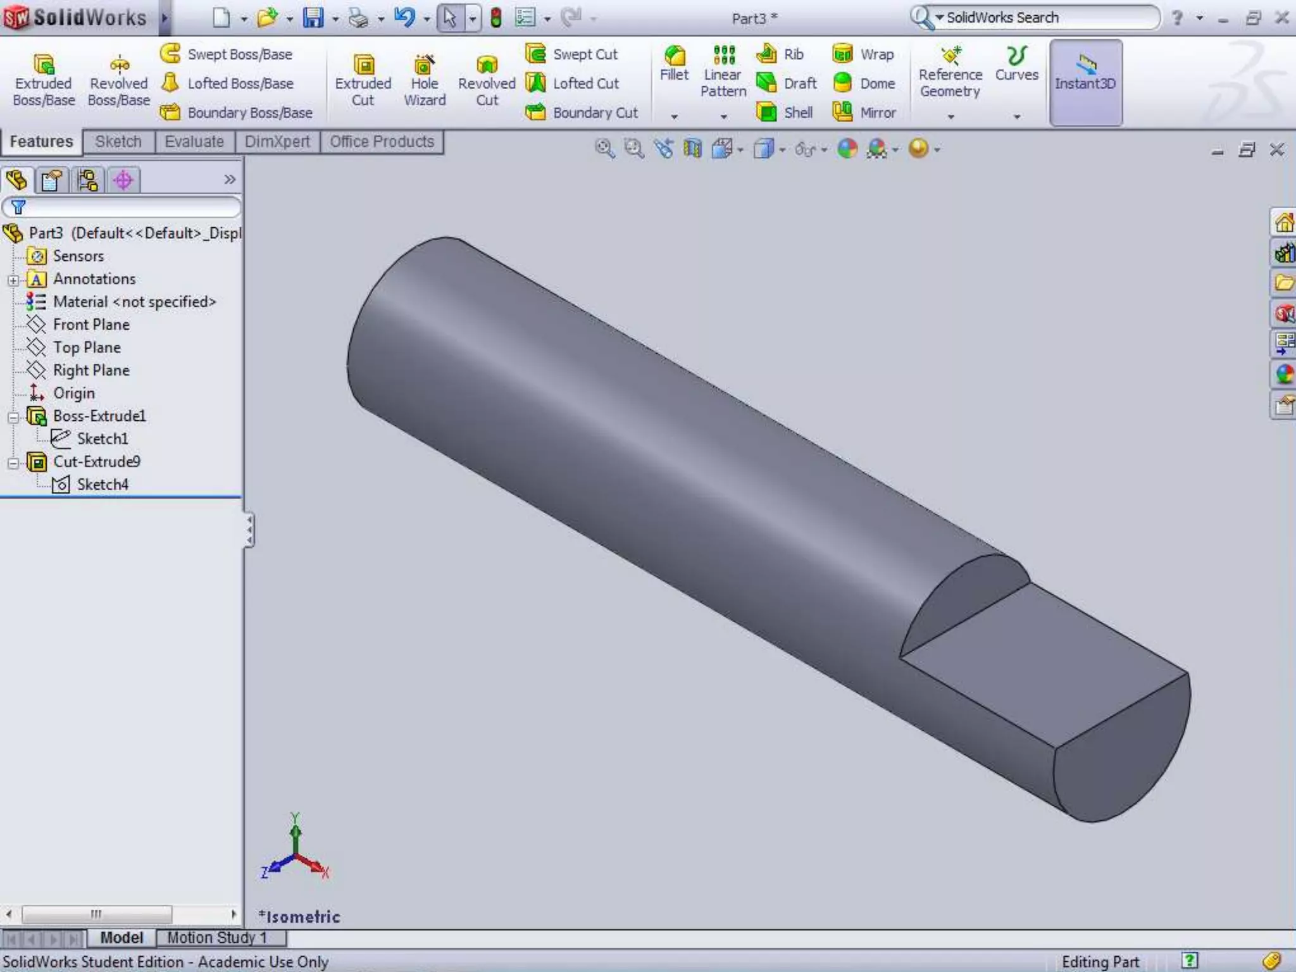The image size is (1296, 972).
Task: Open the Revolved Boss/Base tool
Action: (x=119, y=65)
